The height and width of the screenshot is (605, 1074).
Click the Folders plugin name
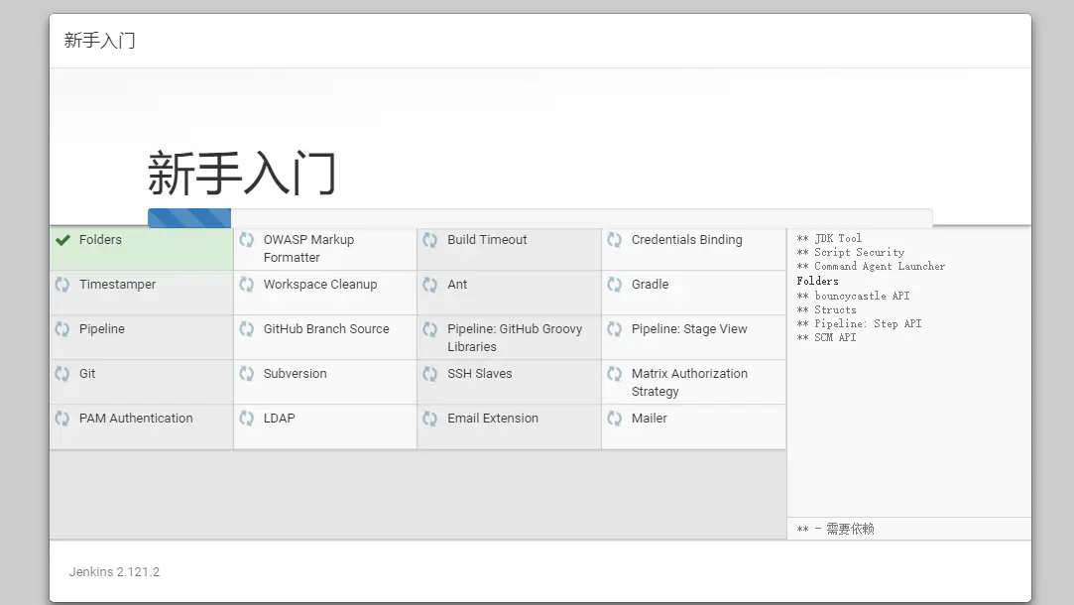(100, 240)
